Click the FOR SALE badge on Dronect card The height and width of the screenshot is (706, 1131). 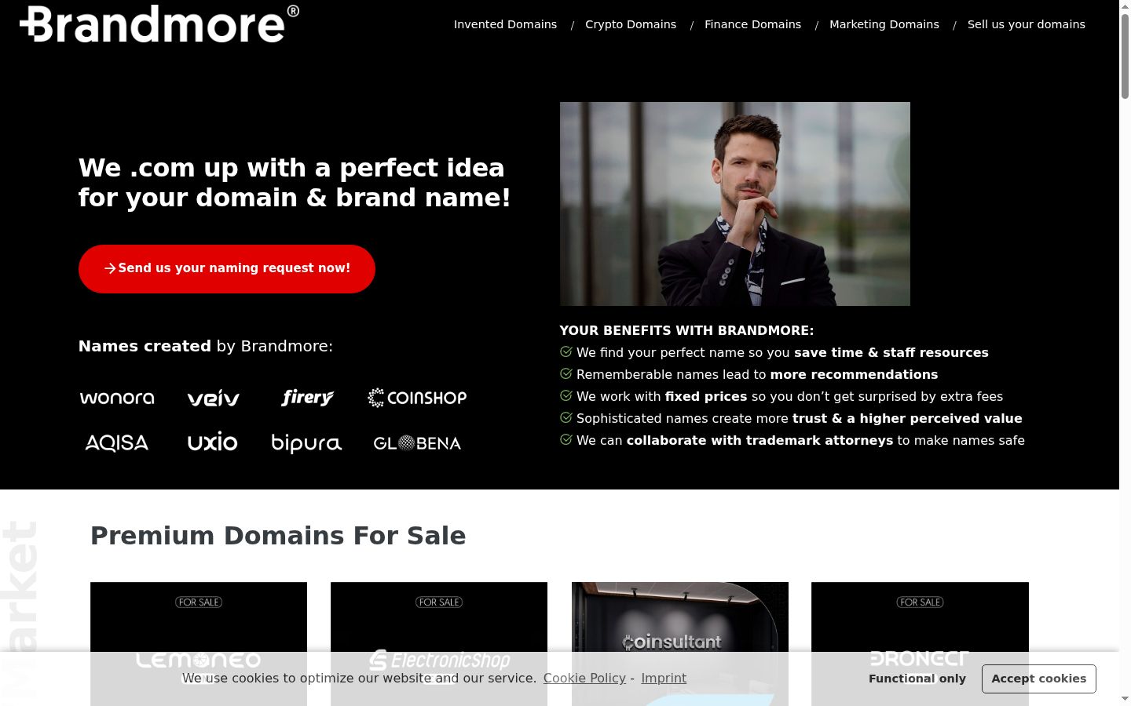pyautogui.click(x=920, y=602)
